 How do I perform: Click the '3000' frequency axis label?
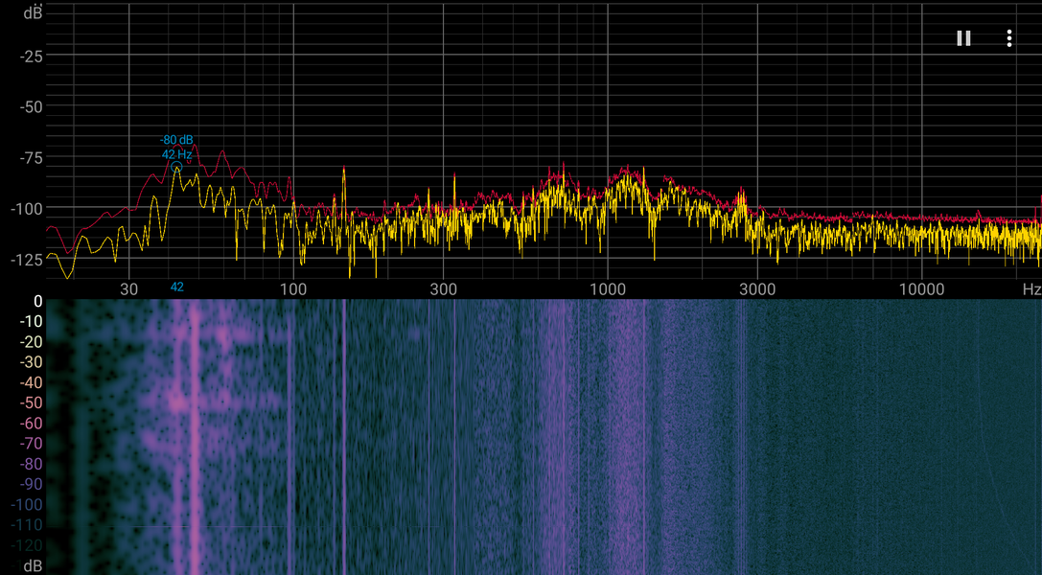(x=757, y=289)
